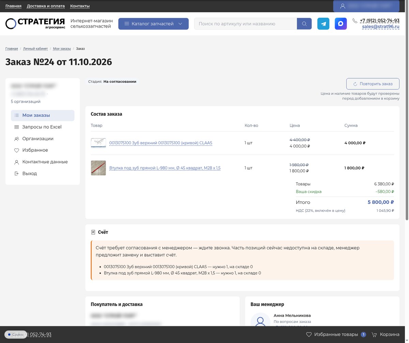The height and width of the screenshot is (343, 409).
Task: Focus the article search input field
Action: (245, 24)
